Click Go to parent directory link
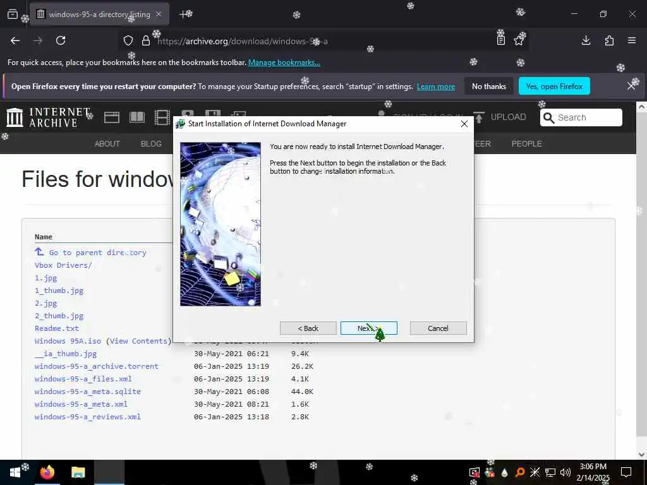647x485 pixels. pyautogui.click(x=97, y=253)
